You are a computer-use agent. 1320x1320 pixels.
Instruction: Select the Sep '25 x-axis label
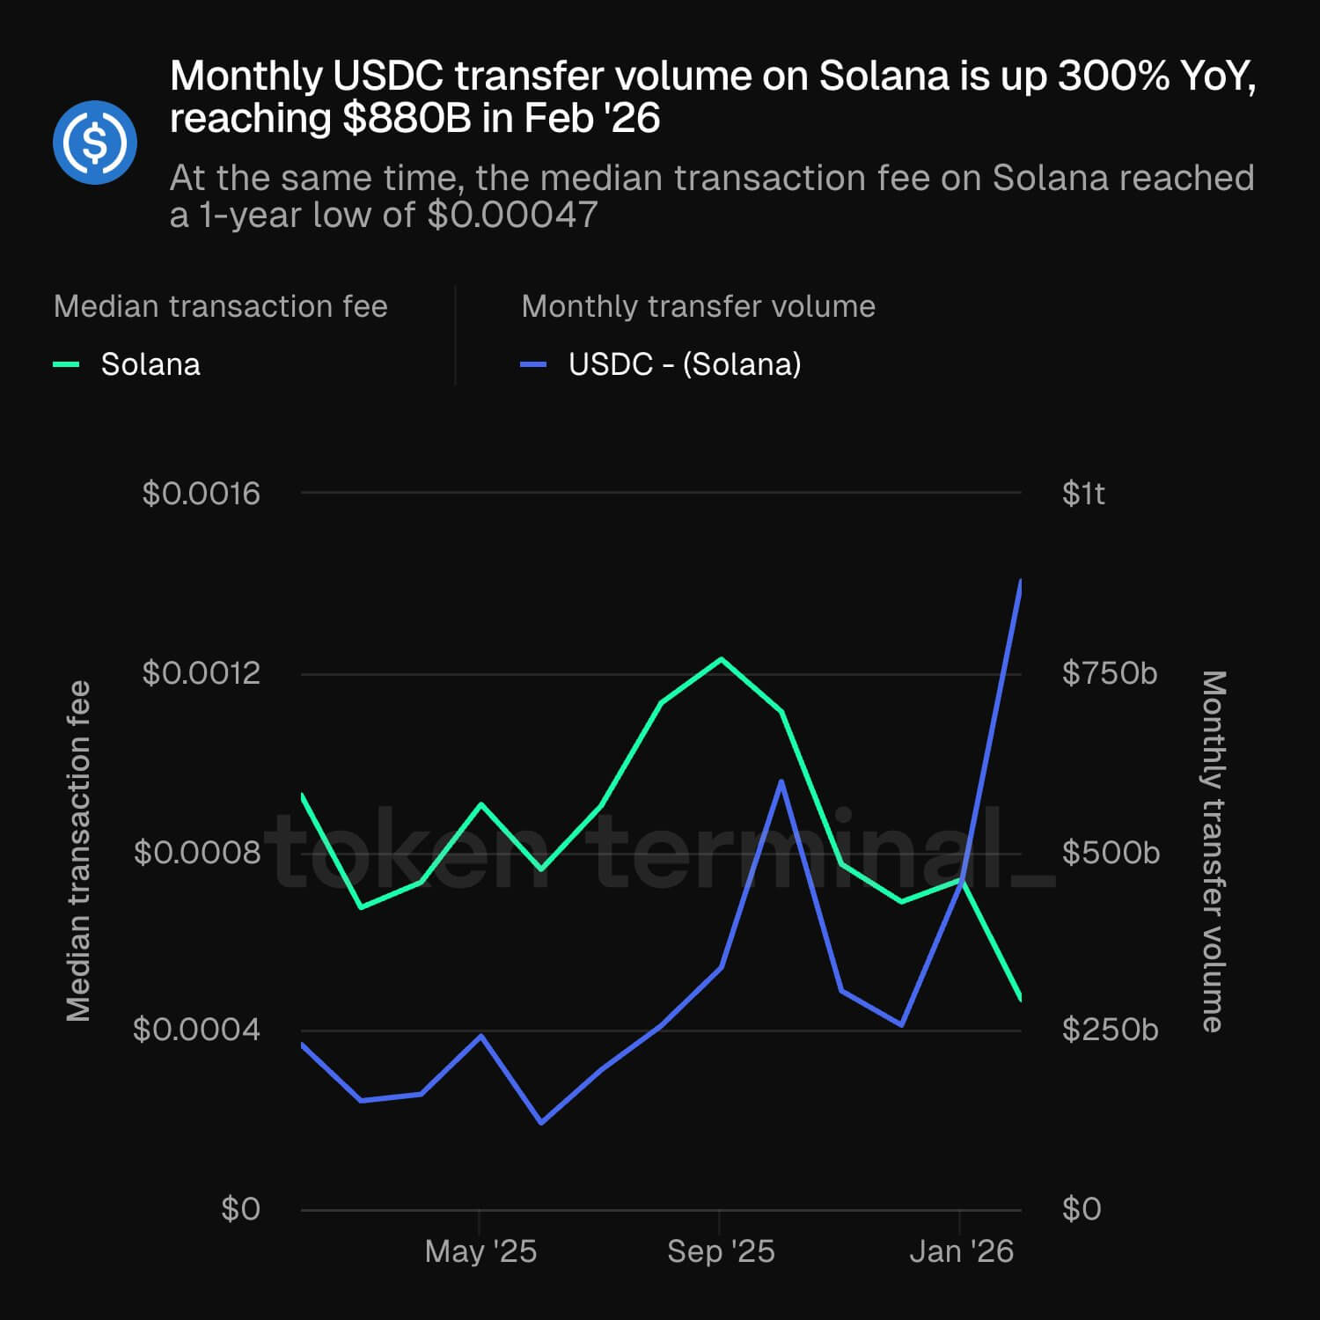pyautogui.click(x=721, y=1251)
